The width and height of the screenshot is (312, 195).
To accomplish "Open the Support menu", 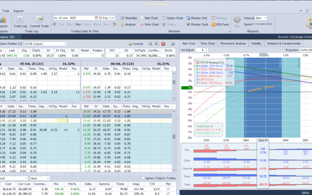I will tap(18, 11).
